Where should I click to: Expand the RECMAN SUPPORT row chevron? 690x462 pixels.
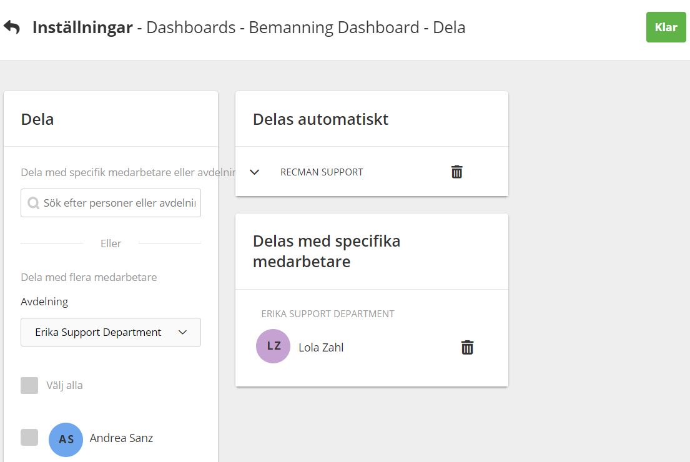pos(254,172)
